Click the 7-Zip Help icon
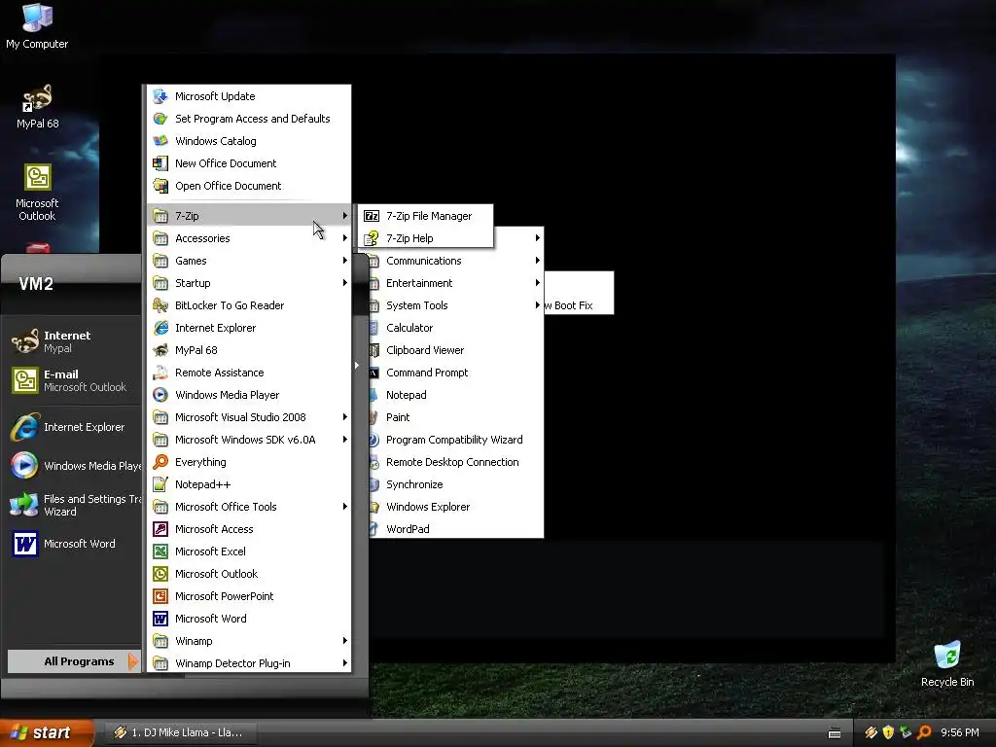Image resolution: width=996 pixels, height=747 pixels. [372, 238]
